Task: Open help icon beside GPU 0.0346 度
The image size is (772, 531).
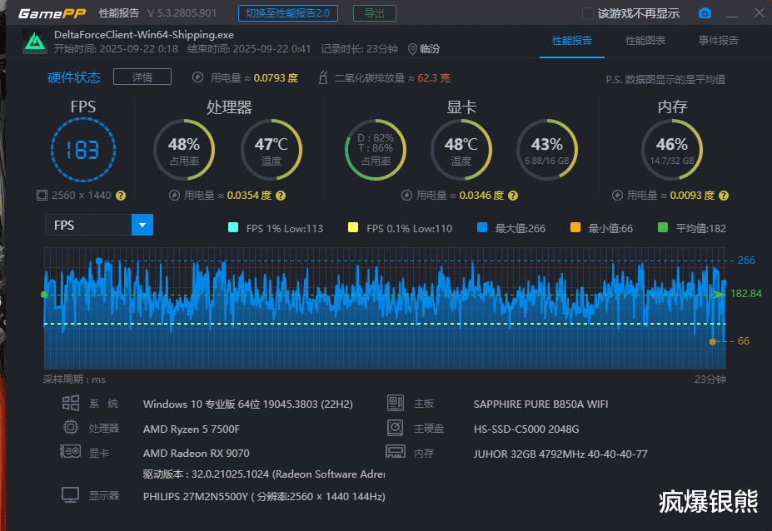Action: [513, 196]
